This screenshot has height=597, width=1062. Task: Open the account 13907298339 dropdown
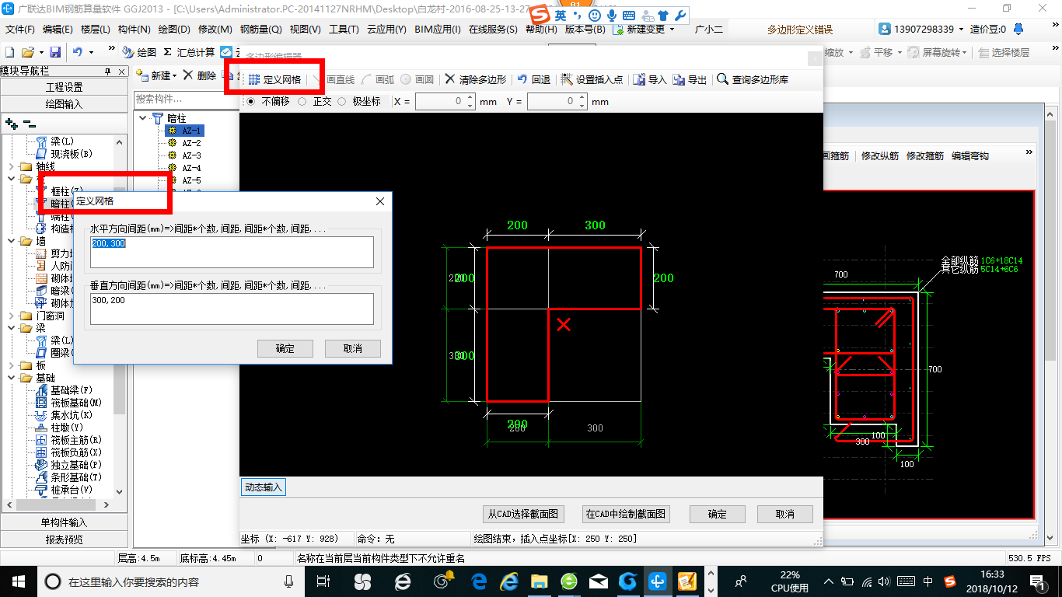coord(961,30)
